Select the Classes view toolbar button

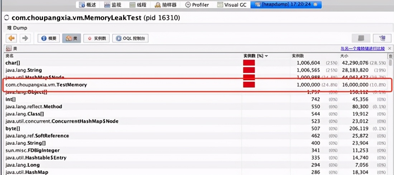[x=71, y=38]
